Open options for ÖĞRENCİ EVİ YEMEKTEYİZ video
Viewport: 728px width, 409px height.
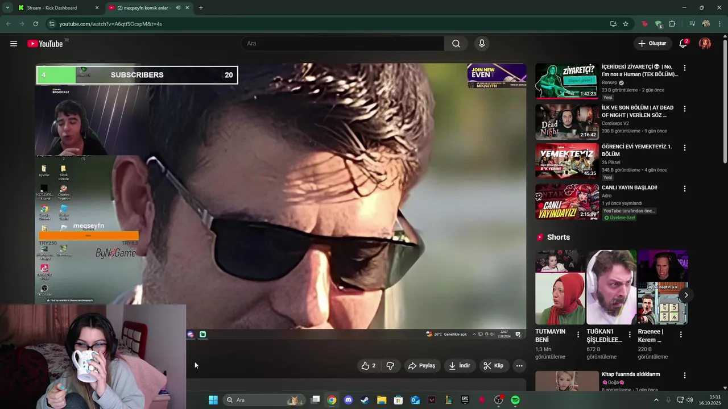coord(685,148)
